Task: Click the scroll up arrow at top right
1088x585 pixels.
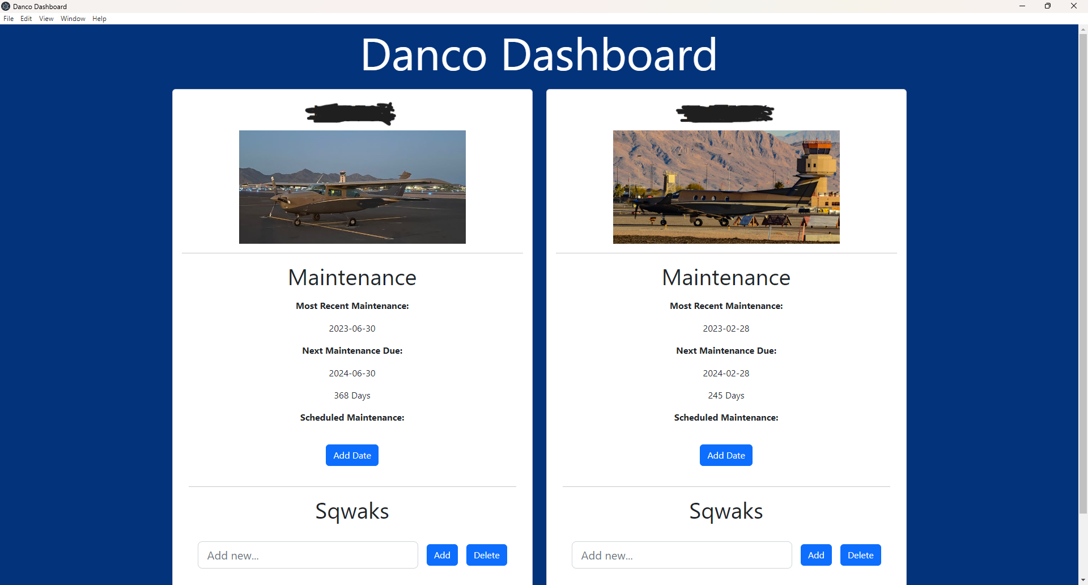Action: coord(1083,29)
